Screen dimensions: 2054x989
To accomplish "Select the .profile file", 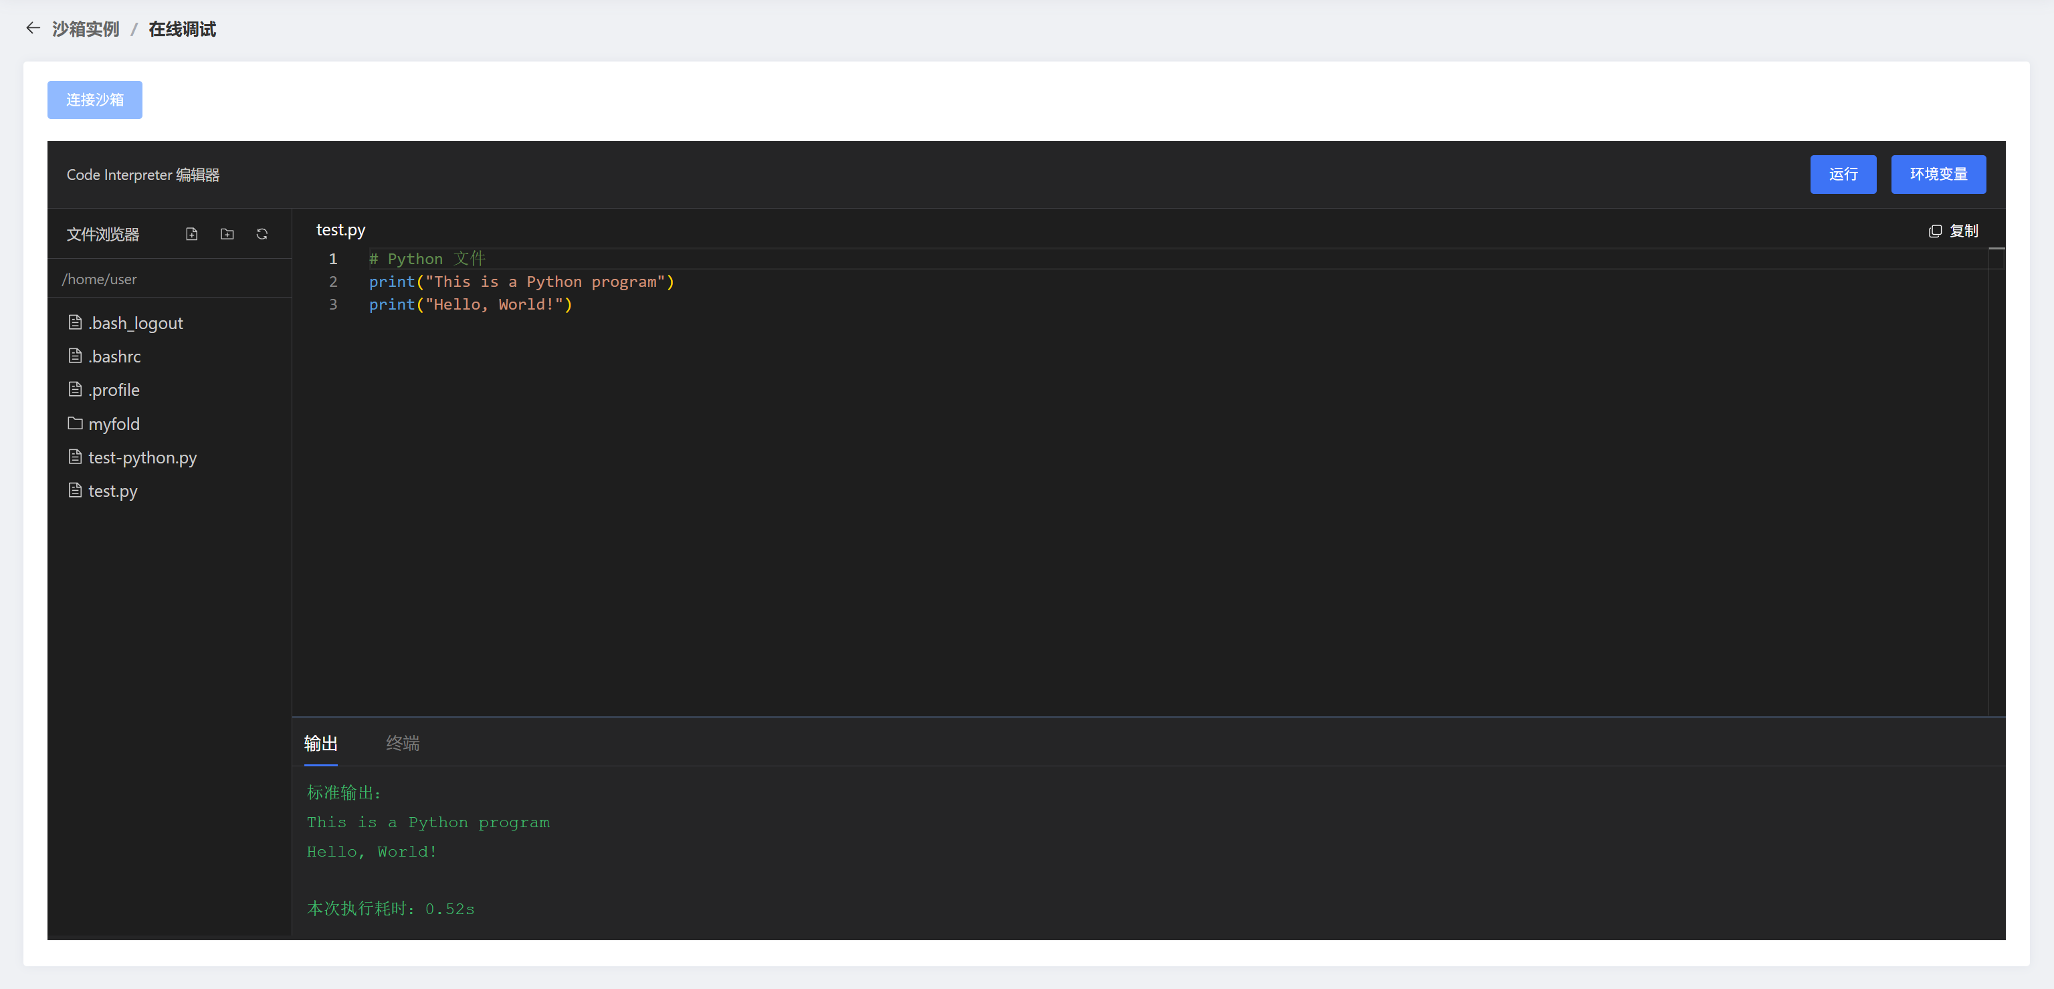I will (x=114, y=390).
